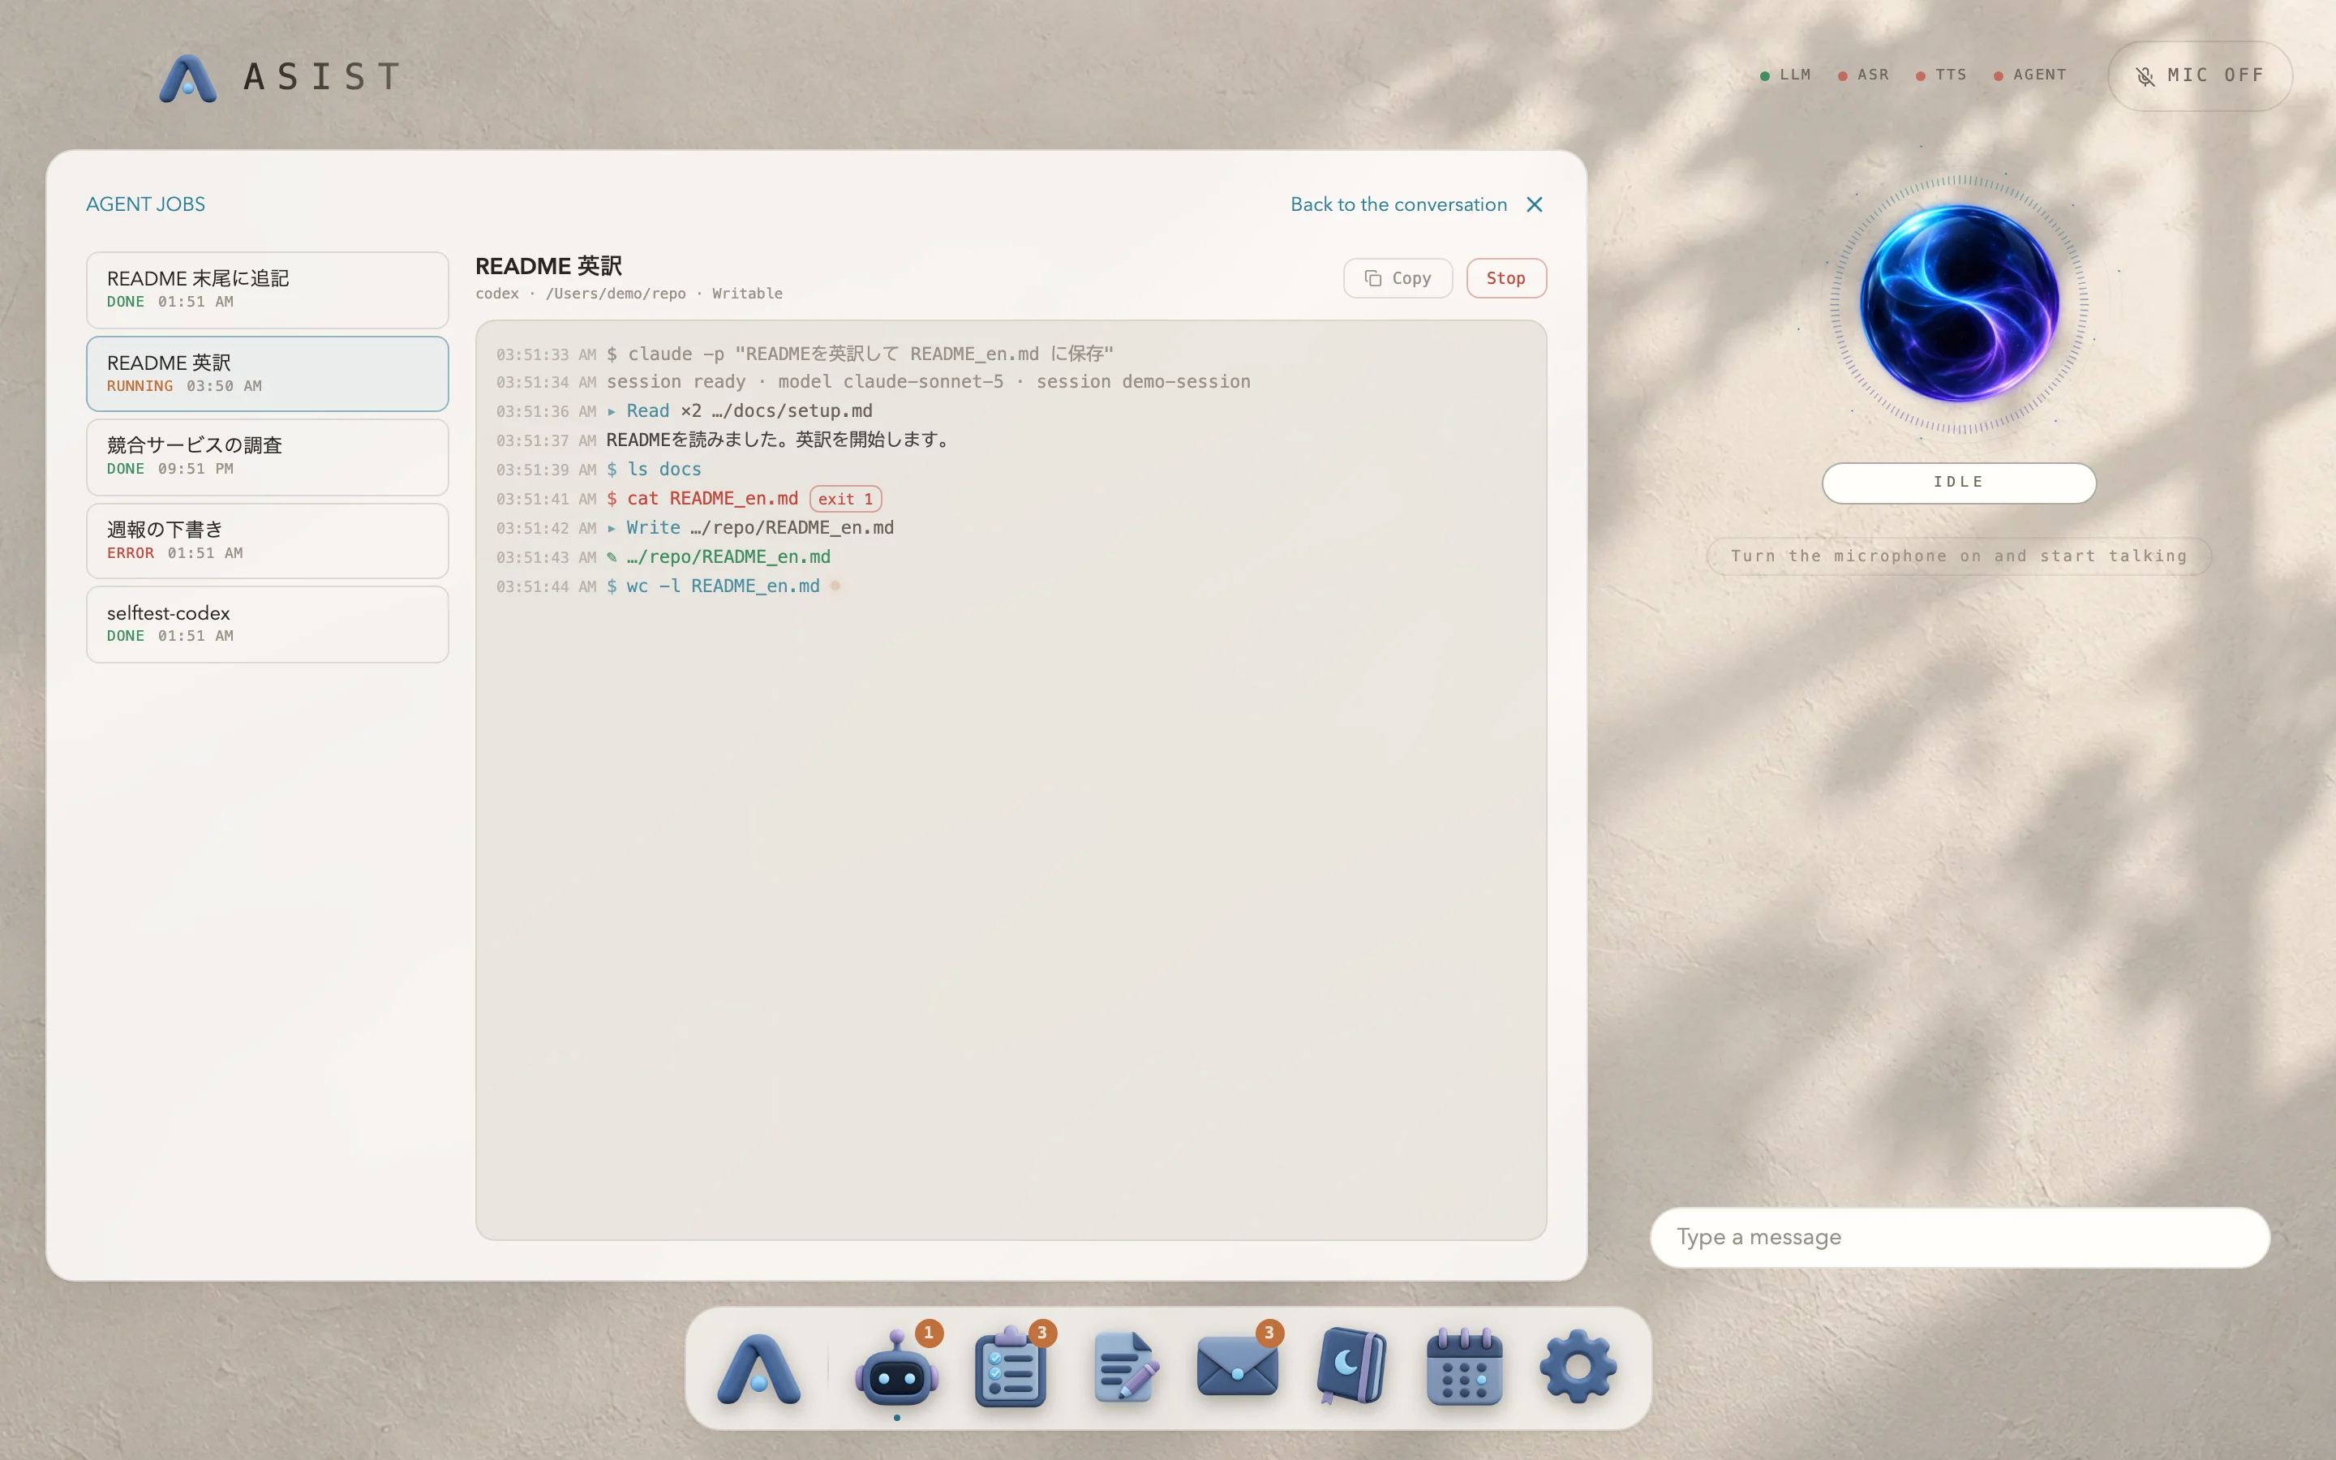Open the ASIST home icon in dock
Viewport: 2336px width, 1460px height.
pyautogui.click(x=758, y=1368)
